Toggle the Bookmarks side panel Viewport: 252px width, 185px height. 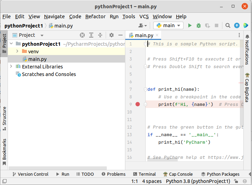(4, 151)
